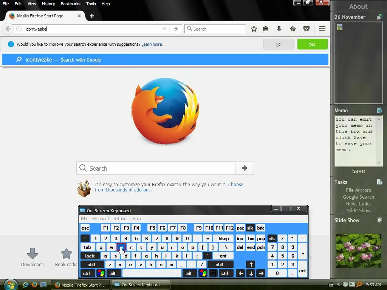Click No to decline search suggestions
The image size is (387, 290).
point(278,44)
